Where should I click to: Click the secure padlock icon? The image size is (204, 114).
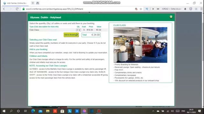click(x=24, y=9)
